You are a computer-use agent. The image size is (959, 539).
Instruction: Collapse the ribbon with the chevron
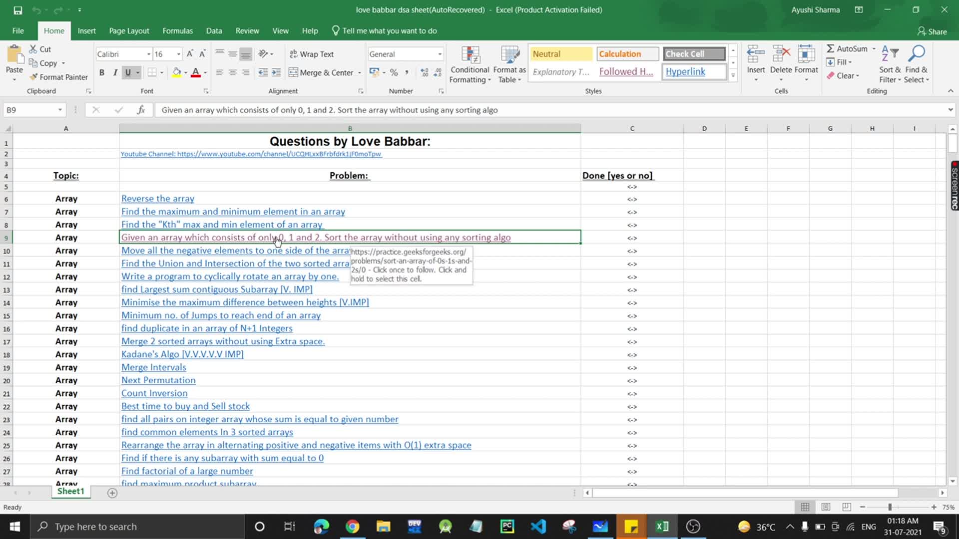click(x=951, y=91)
